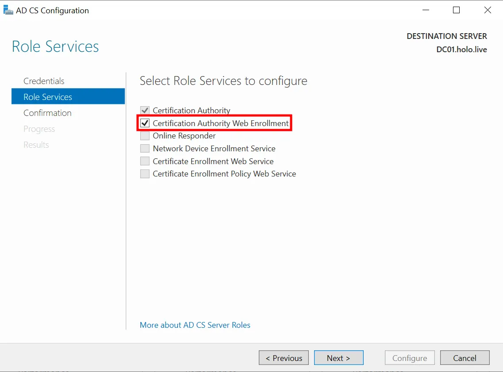Viewport: 503px width, 372px height.
Task: Uncheck Certification Authority Web Enrollment checkbox
Action: (x=145, y=123)
